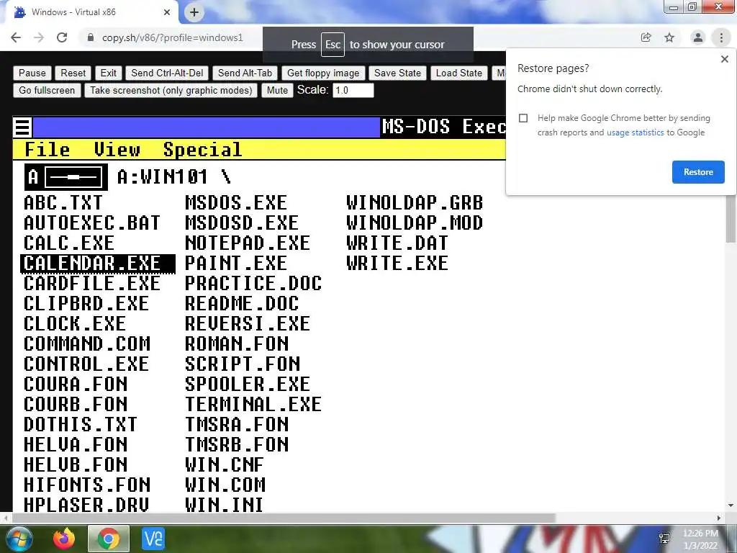737x553 pixels.
Task: Enable sending crash reports checkbox
Action: pyautogui.click(x=523, y=118)
